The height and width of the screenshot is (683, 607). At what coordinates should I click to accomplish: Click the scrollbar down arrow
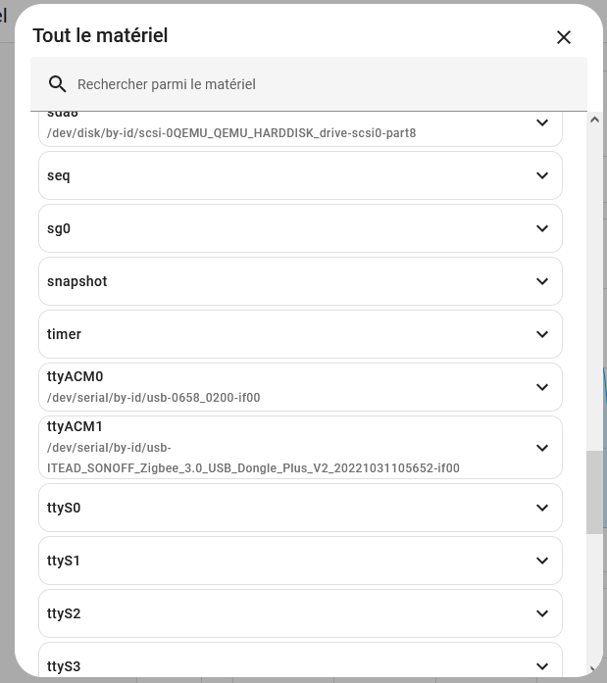point(594,669)
